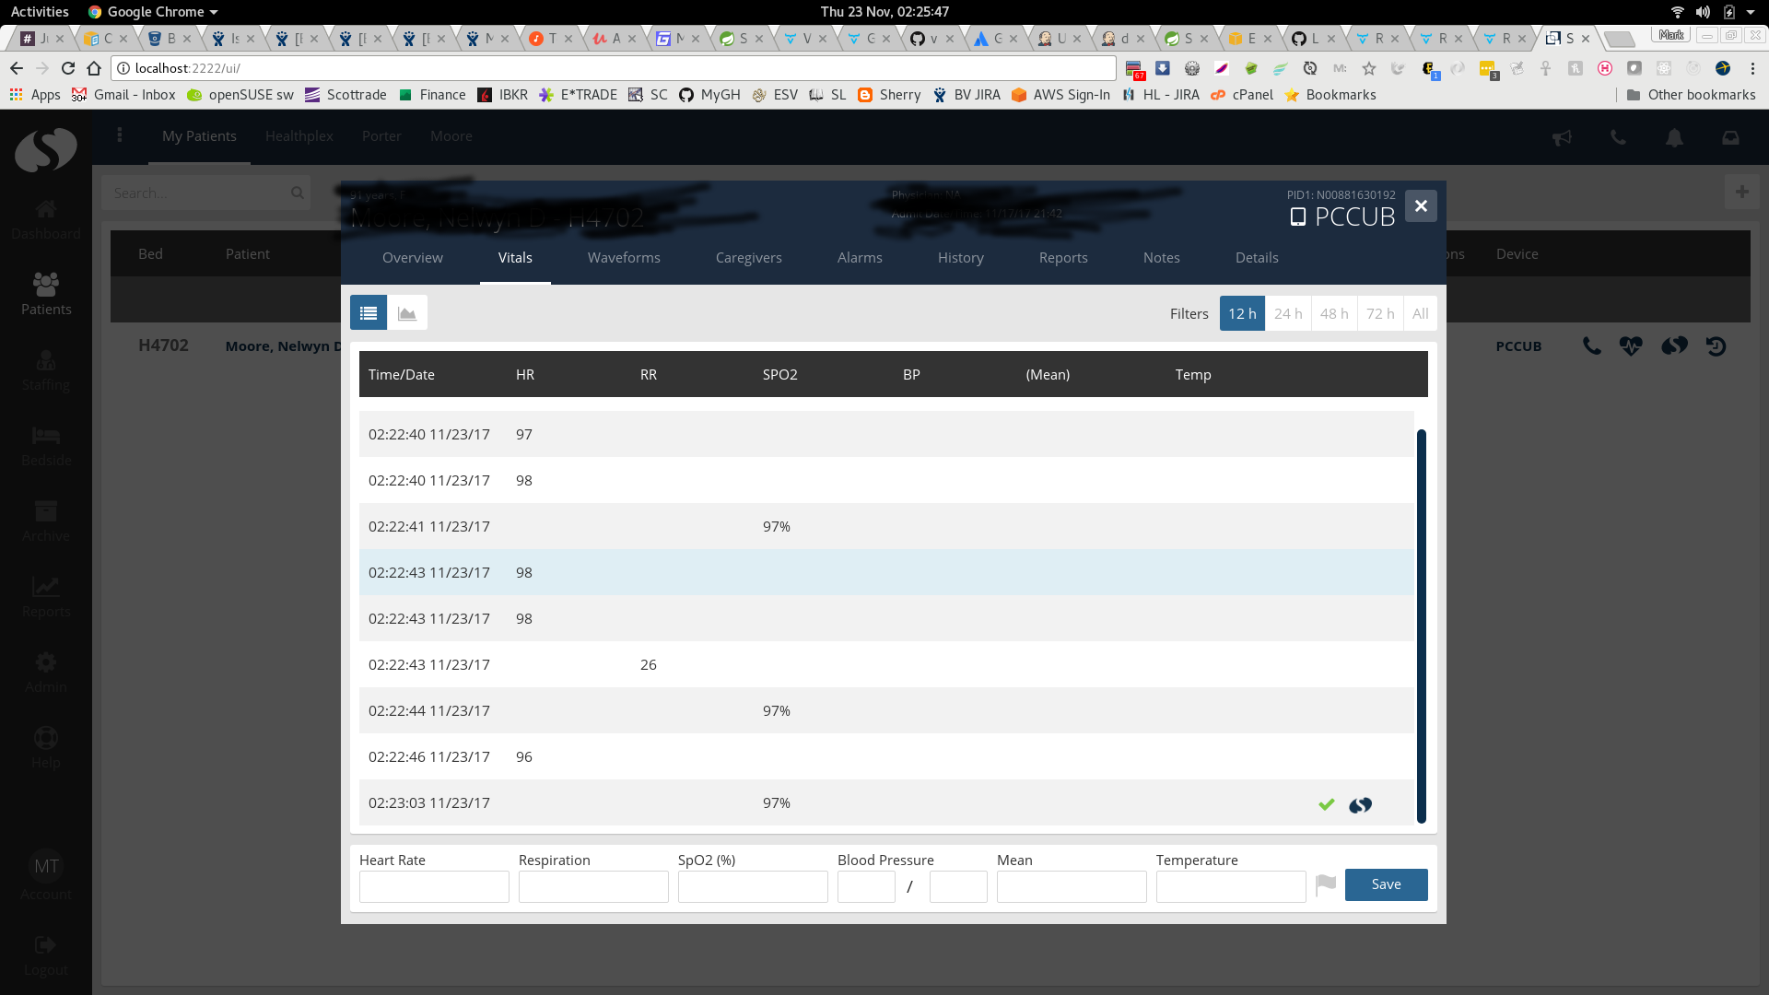
Task: Enable the All vitals filter
Action: pos(1420,313)
